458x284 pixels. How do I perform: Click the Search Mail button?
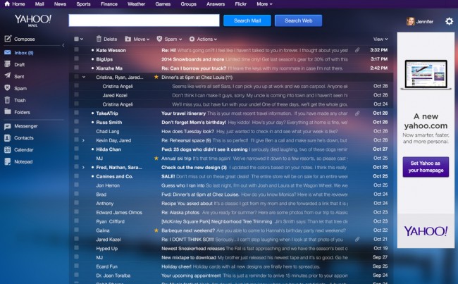pos(247,20)
